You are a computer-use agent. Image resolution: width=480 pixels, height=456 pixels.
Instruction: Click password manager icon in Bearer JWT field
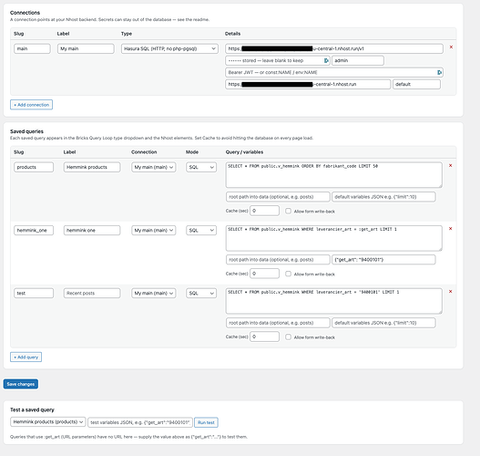click(x=439, y=73)
